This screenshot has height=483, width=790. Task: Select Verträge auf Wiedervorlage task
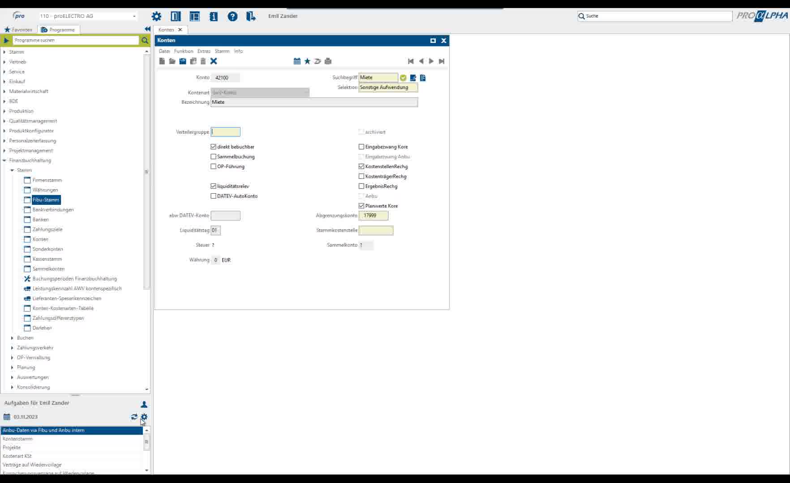72,465
